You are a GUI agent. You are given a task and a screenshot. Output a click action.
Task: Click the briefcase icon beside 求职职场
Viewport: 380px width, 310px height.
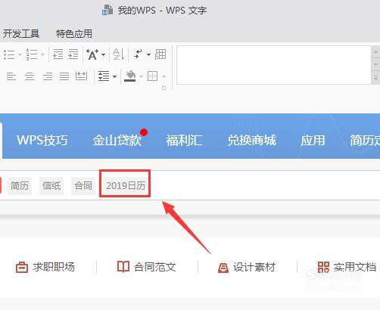[x=22, y=268]
